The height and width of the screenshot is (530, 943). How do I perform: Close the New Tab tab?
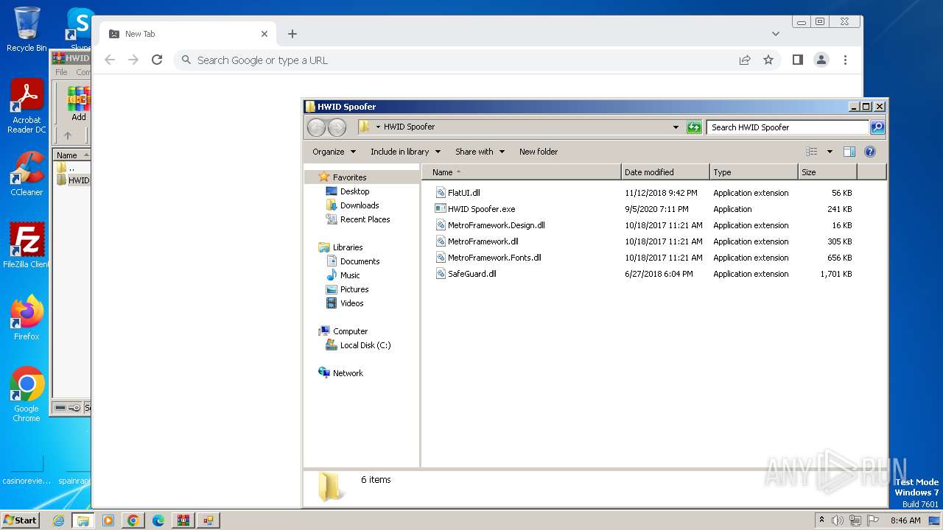coord(264,34)
